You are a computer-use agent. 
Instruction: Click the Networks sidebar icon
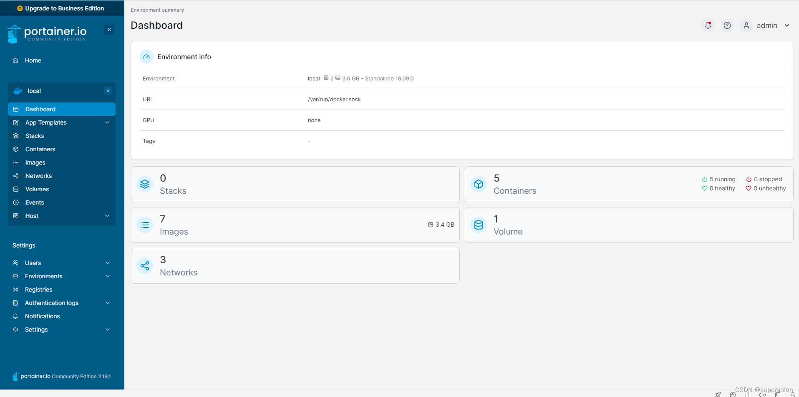pyautogui.click(x=15, y=175)
